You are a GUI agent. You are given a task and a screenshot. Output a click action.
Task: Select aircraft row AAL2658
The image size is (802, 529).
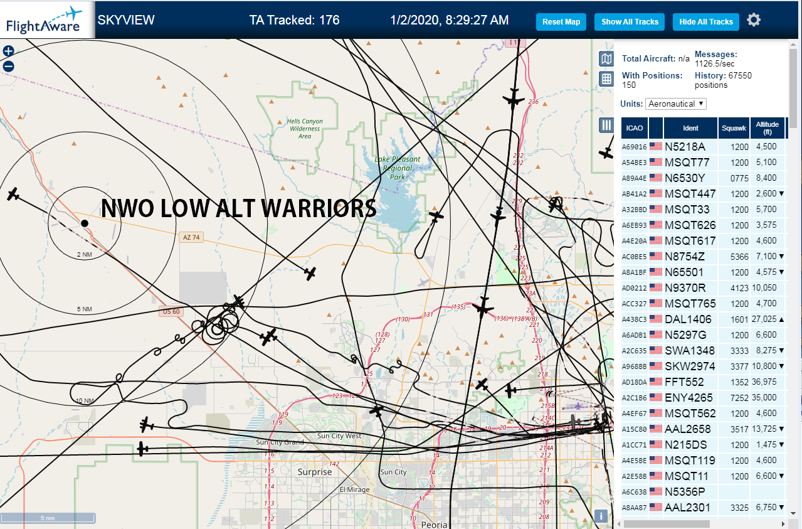pos(703,429)
